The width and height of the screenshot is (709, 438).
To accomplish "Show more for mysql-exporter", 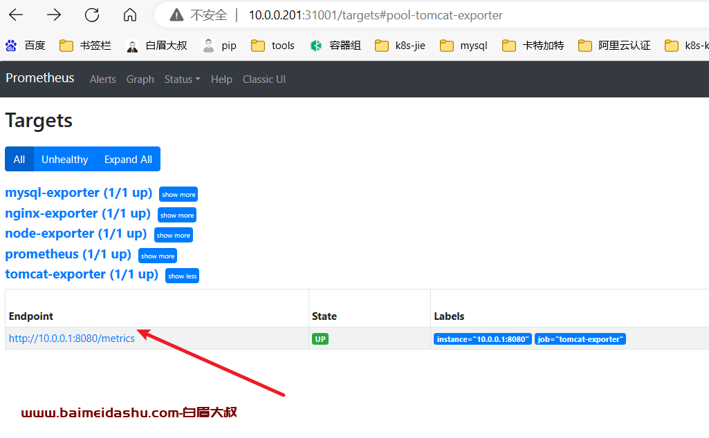I will (x=178, y=195).
